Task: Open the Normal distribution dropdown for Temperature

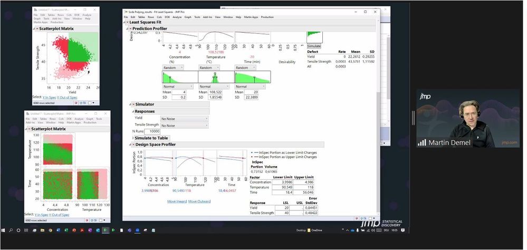Action: [214, 86]
